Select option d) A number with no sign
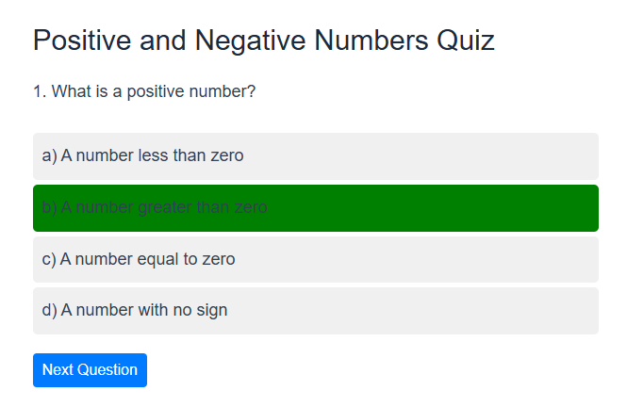 (315, 310)
